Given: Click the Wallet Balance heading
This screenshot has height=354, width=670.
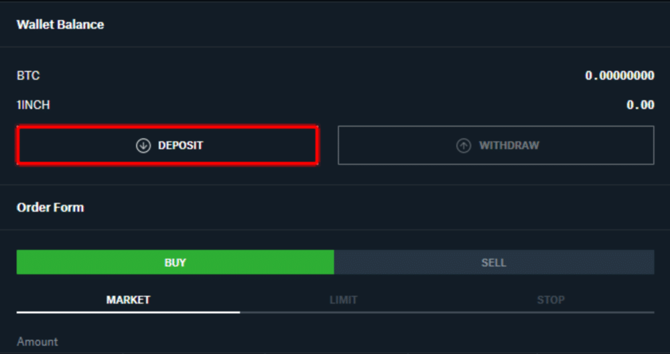Looking at the screenshot, I should [60, 25].
